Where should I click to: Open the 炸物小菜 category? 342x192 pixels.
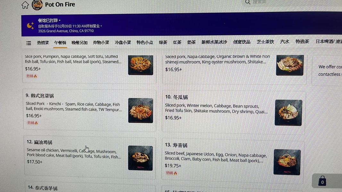click(101, 43)
